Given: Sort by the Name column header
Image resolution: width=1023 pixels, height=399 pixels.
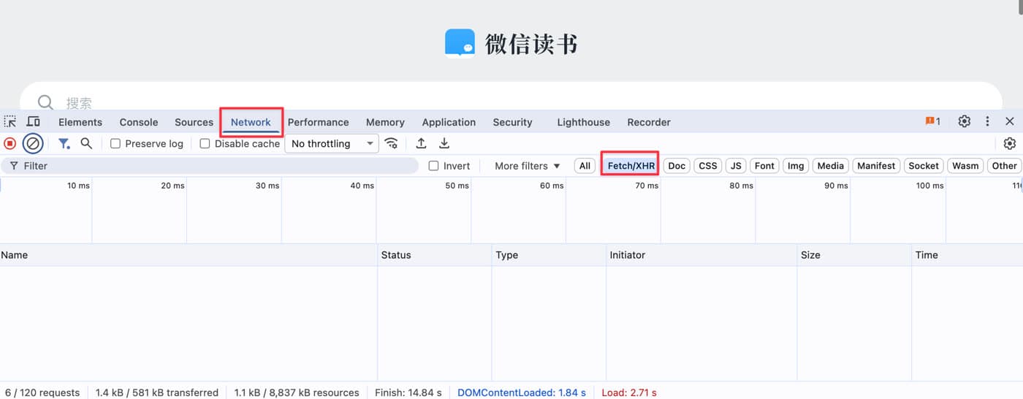Looking at the screenshot, I should point(189,255).
